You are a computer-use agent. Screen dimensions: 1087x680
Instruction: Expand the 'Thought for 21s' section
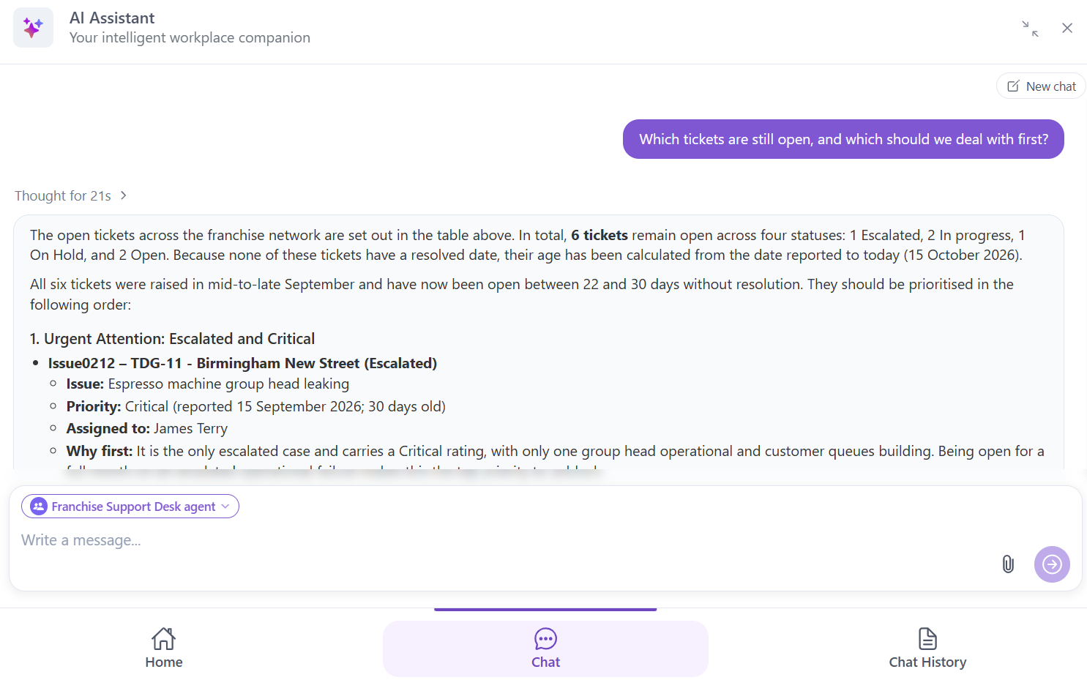(71, 195)
